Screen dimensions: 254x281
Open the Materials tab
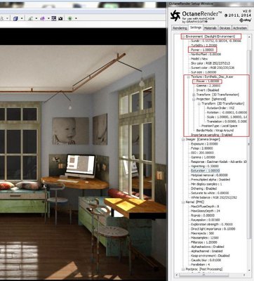[x=210, y=28]
